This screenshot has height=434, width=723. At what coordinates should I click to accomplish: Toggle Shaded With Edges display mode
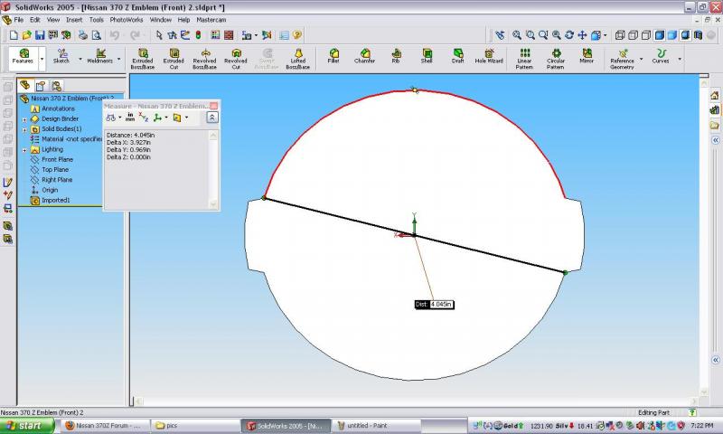pyautogui.click(x=660, y=35)
